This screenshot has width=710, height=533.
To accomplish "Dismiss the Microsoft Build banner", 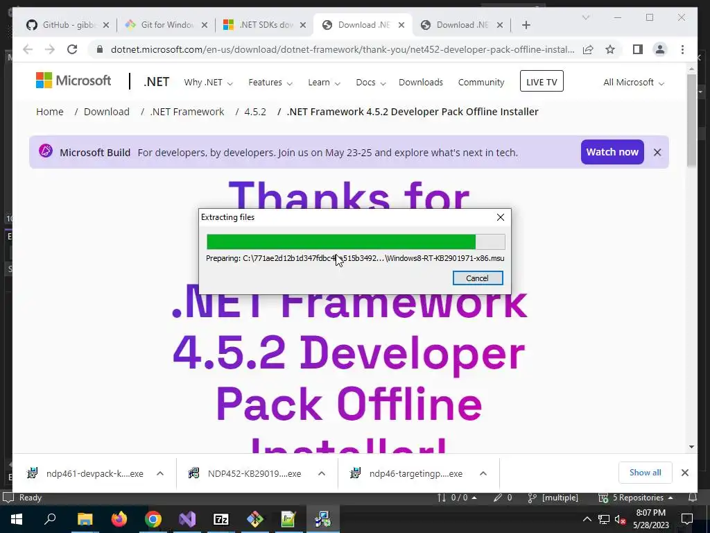I will (x=657, y=152).
